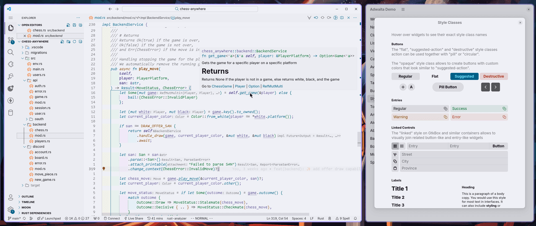The width and height of the screenshot is (536, 226).
Task: Click the Street entry field
Action: tap(453, 154)
